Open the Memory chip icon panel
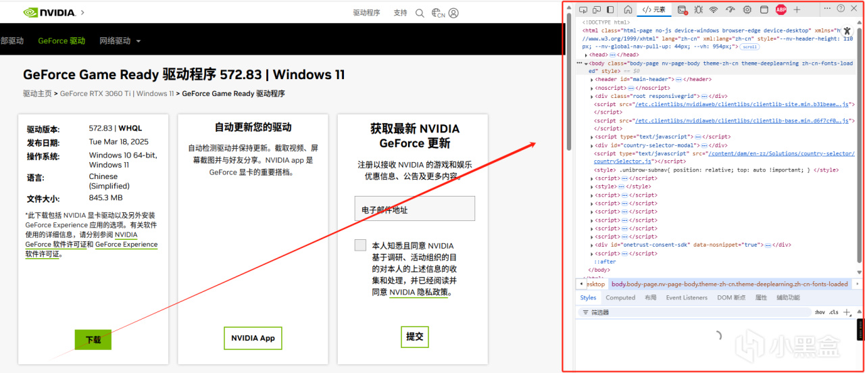 pos(747,9)
